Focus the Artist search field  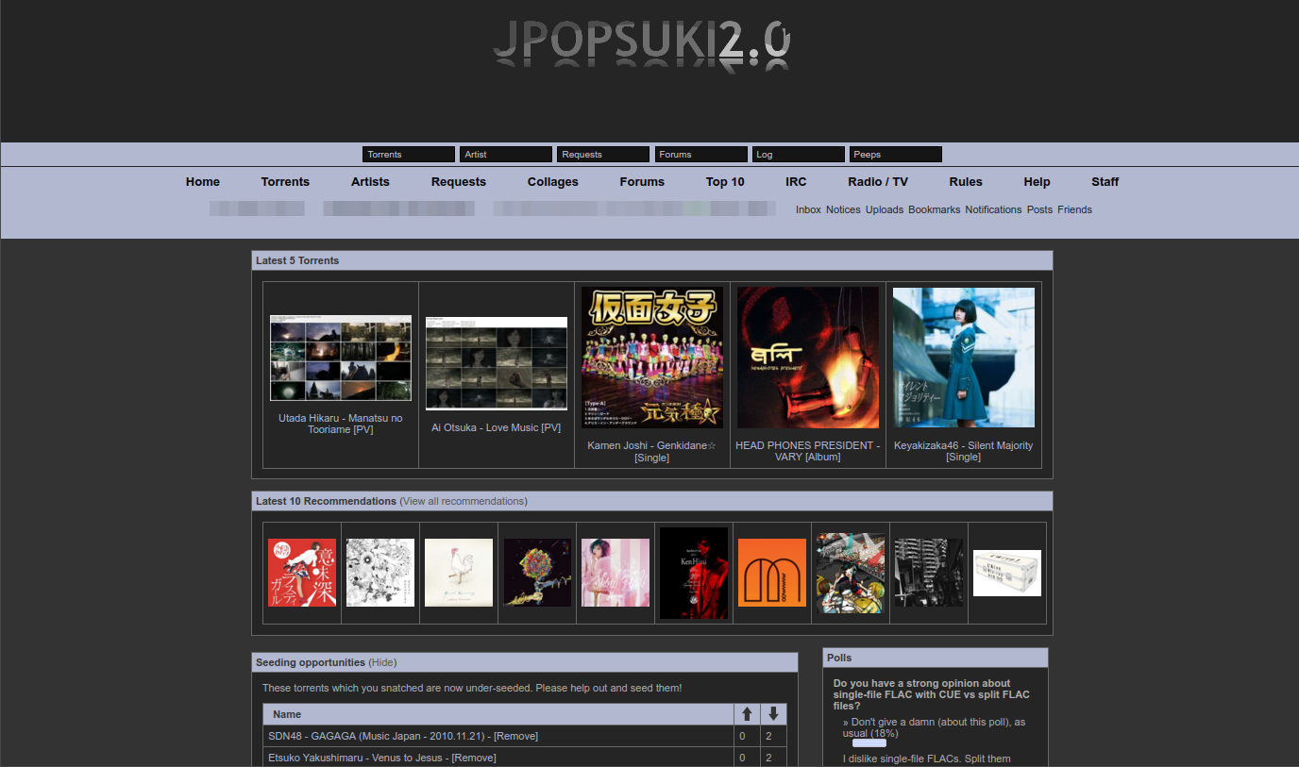point(506,155)
